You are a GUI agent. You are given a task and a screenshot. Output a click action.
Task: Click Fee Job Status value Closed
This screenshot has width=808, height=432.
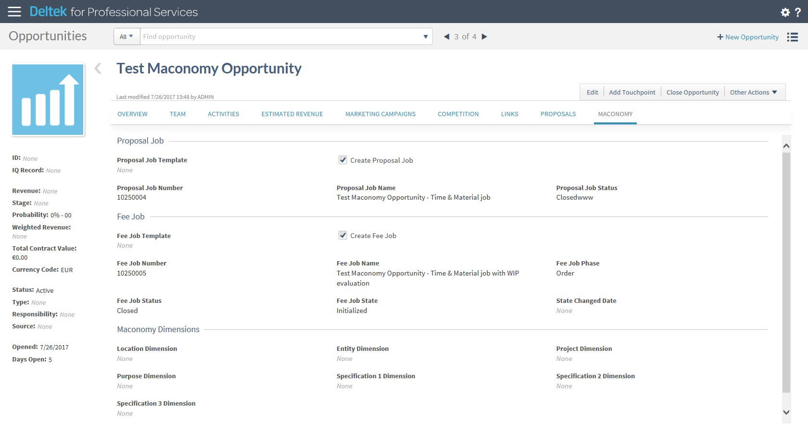pos(127,311)
